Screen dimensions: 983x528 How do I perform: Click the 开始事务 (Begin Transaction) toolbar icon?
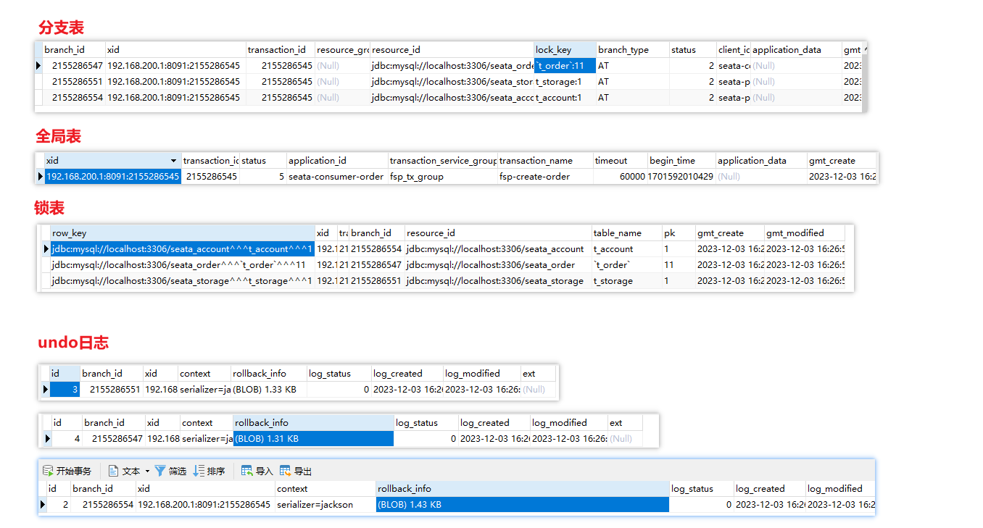point(48,471)
